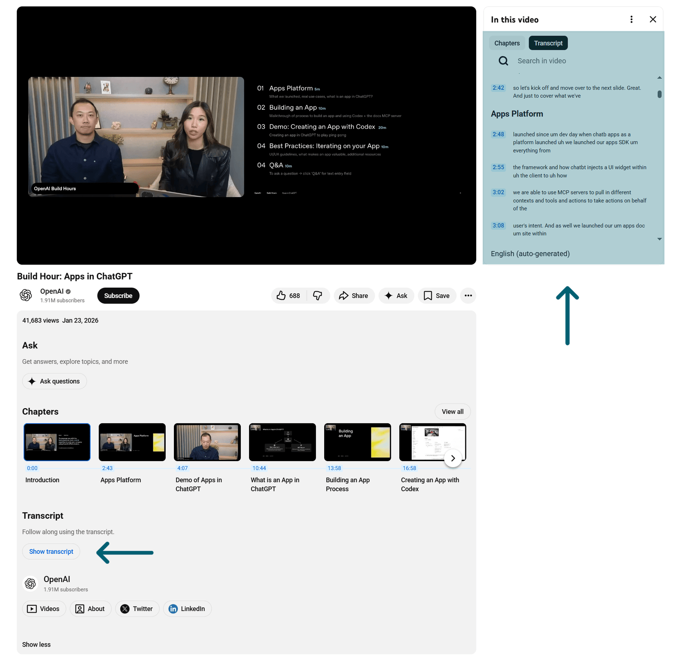Open the English (auto-generated) language selector
This screenshot has height=665, width=687.
530,253
